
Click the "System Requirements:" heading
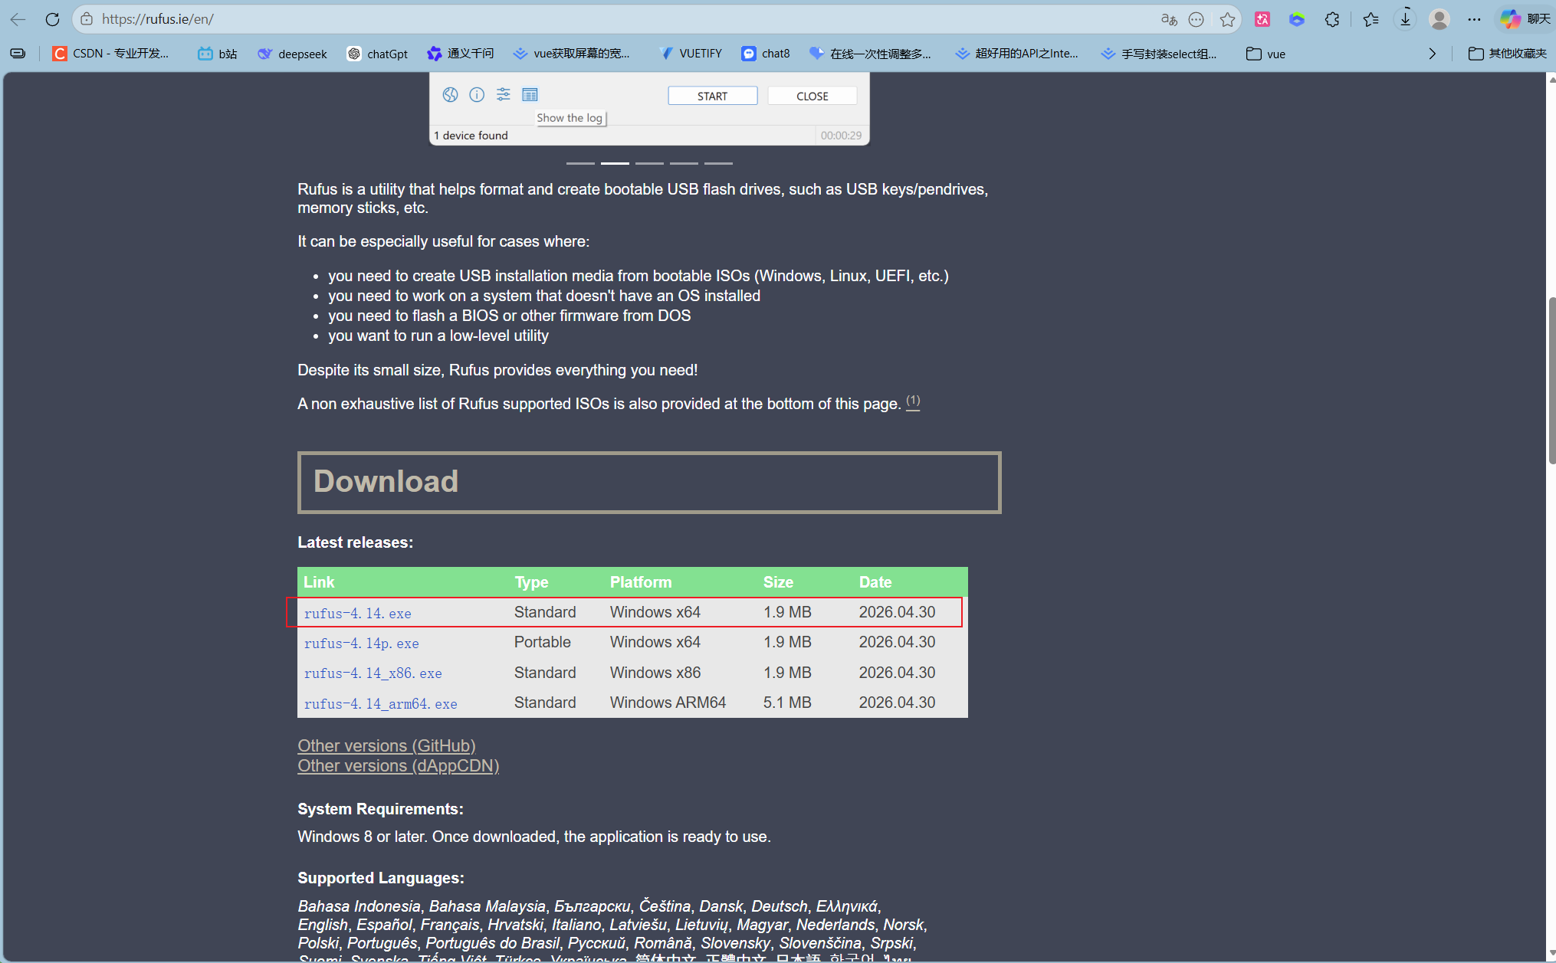pos(380,809)
